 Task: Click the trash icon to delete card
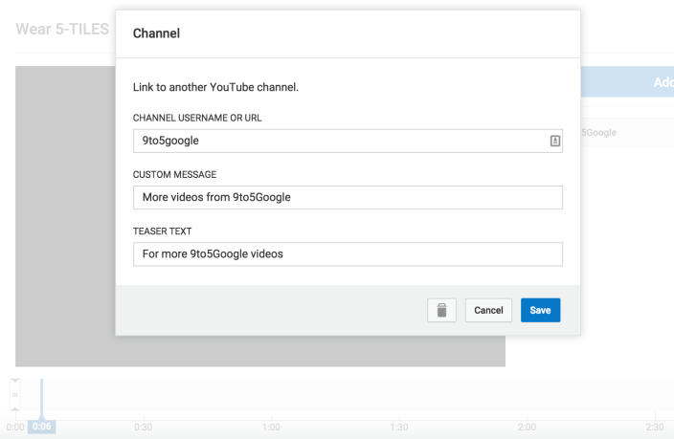(x=441, y=310)
